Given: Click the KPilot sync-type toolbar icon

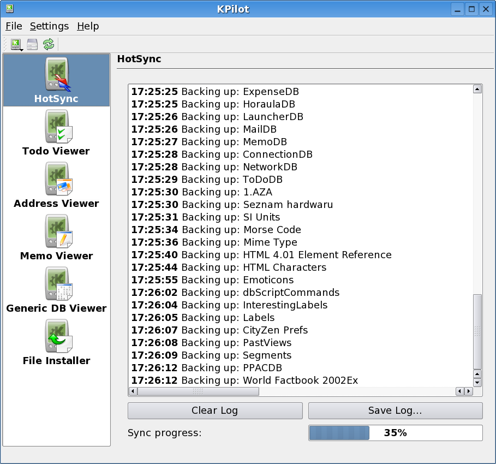Looking at the screenshot, I should click(16, 44).
